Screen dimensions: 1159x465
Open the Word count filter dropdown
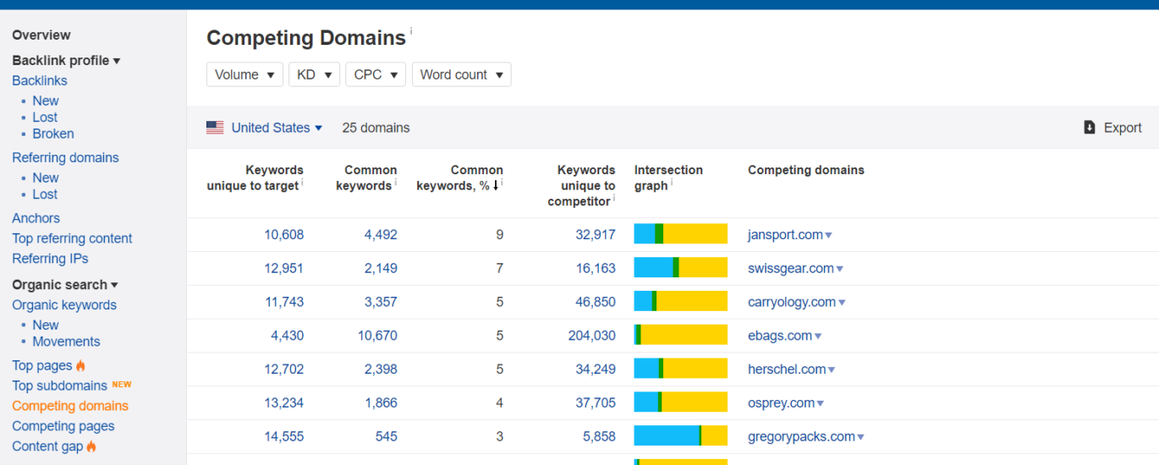coord(461,74)
